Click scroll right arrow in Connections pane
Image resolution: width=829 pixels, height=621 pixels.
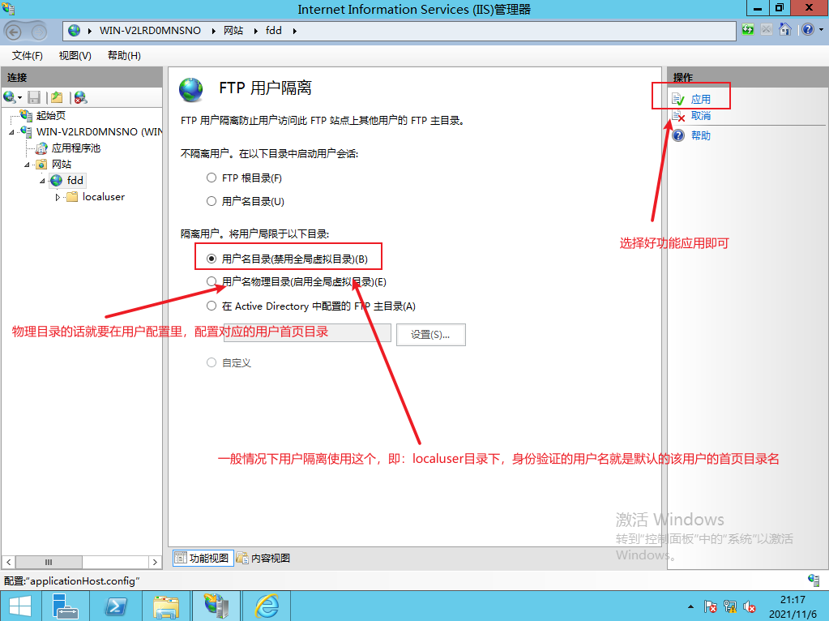point(155,562)
